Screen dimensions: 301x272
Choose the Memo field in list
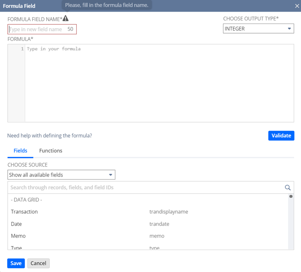coord(18,236)
